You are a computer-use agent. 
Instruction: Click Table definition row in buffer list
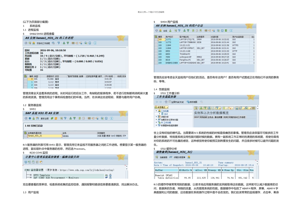168,178
